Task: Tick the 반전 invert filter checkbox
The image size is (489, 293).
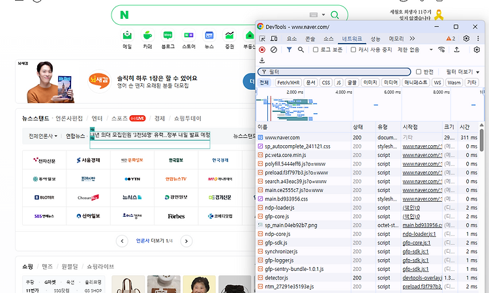Action: [x=419, y=72]
